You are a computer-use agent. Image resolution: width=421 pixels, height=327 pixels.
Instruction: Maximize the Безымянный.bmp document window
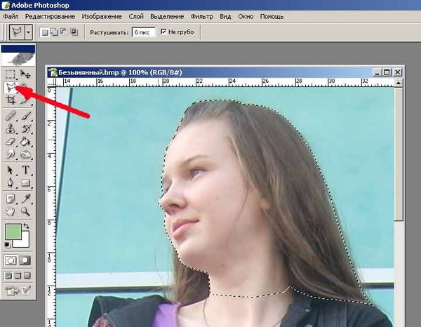387,72
